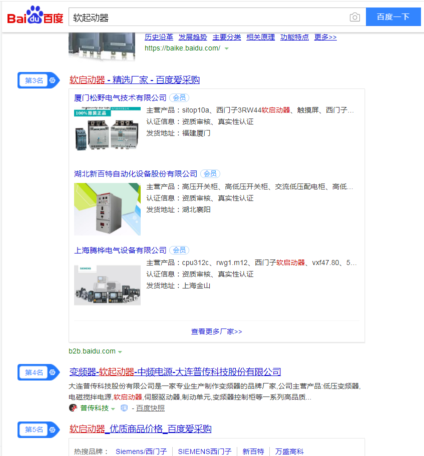Click 发货地址：上海金山 text
This screenshot has height=456, width=424.
pos(178,285)
